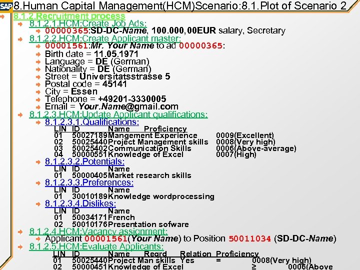Select row 50010176 Presentation sofware

click(121, 224)
